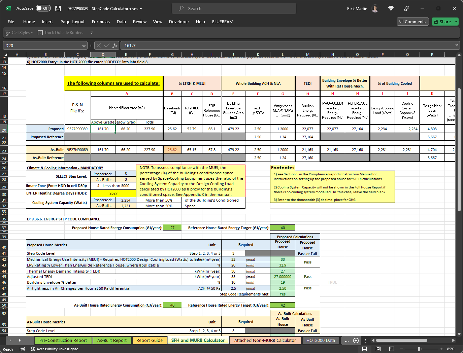This screenshot has height=353, width=463.
Task: Click the 85% zoom level
Action: click(451, 349)
